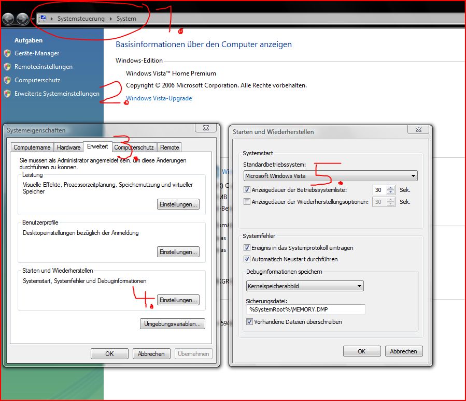This screenshot has width=466, height=401.
Task: Click the Windows Vista Home Premium text
Action: pos(171,73)
